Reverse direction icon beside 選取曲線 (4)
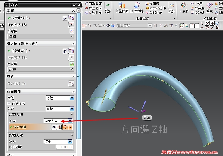 click(x=65, y=18)
